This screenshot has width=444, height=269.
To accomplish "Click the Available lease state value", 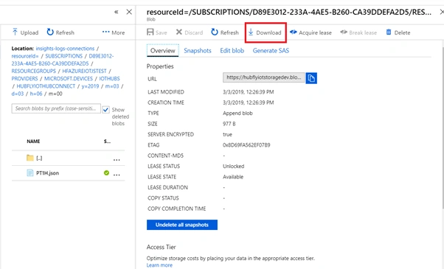I will pyautogui.click(x=233, y=177).
